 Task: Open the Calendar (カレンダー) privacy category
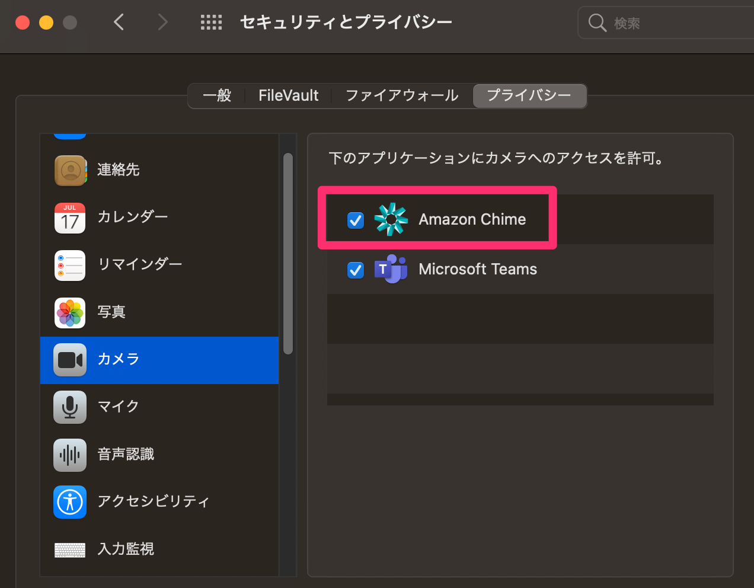159,218
